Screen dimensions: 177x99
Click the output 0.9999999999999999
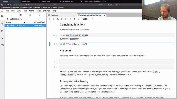69,39
